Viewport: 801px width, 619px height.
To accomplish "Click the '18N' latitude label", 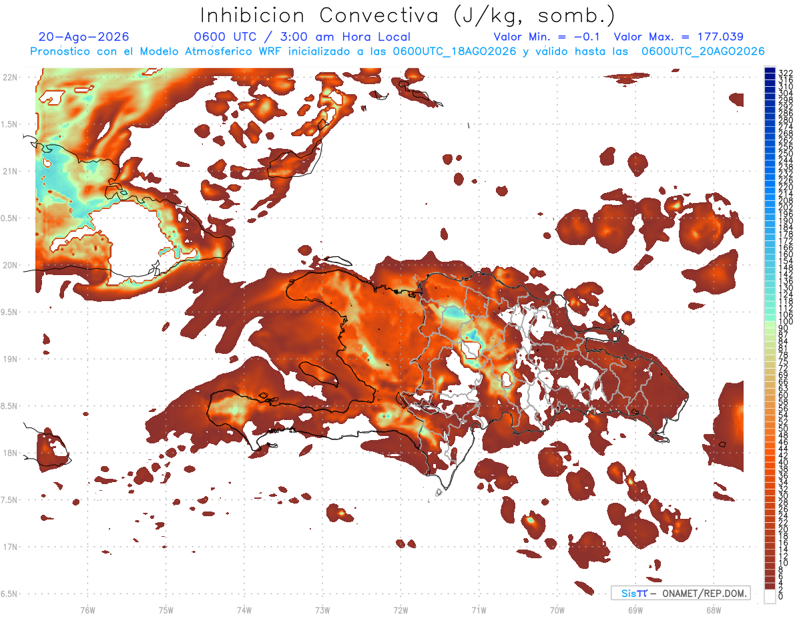I will [10, 453].
